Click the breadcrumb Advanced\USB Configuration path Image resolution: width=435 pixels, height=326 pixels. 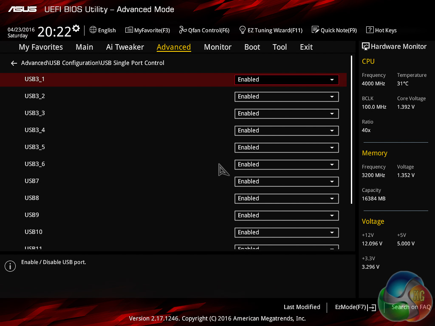pos(93,63)
